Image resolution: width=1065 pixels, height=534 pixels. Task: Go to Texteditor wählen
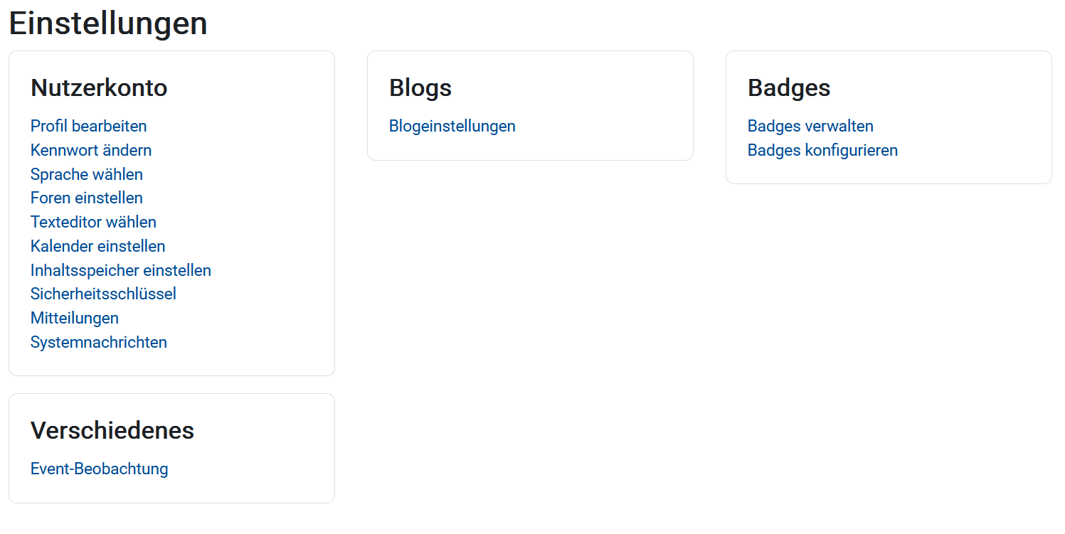coord(93,222)
